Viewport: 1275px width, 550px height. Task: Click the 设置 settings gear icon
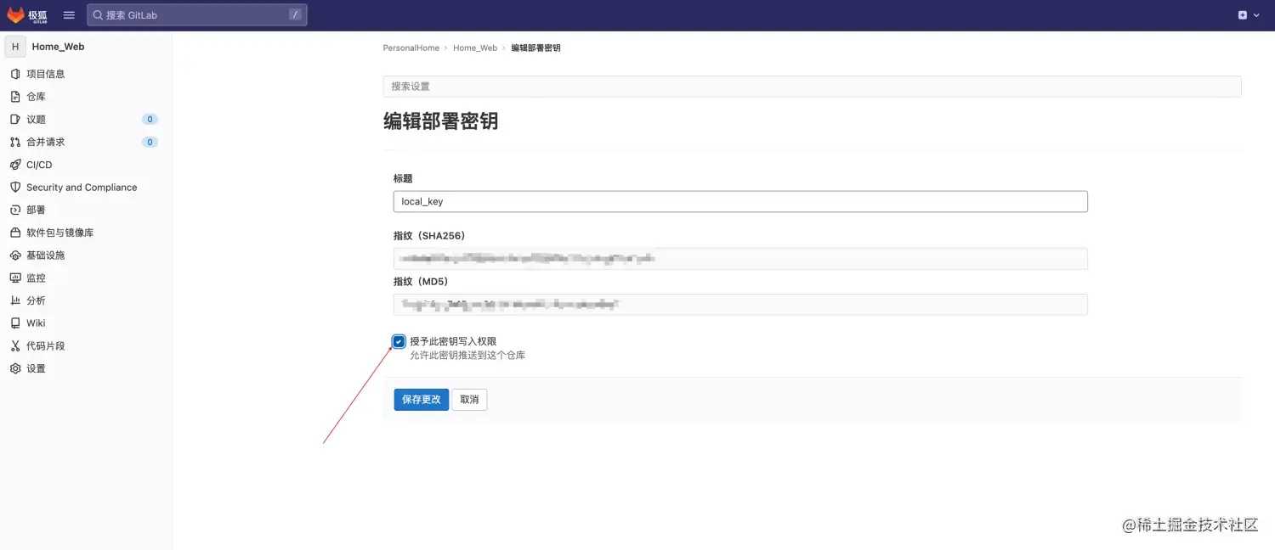point(15,368)
